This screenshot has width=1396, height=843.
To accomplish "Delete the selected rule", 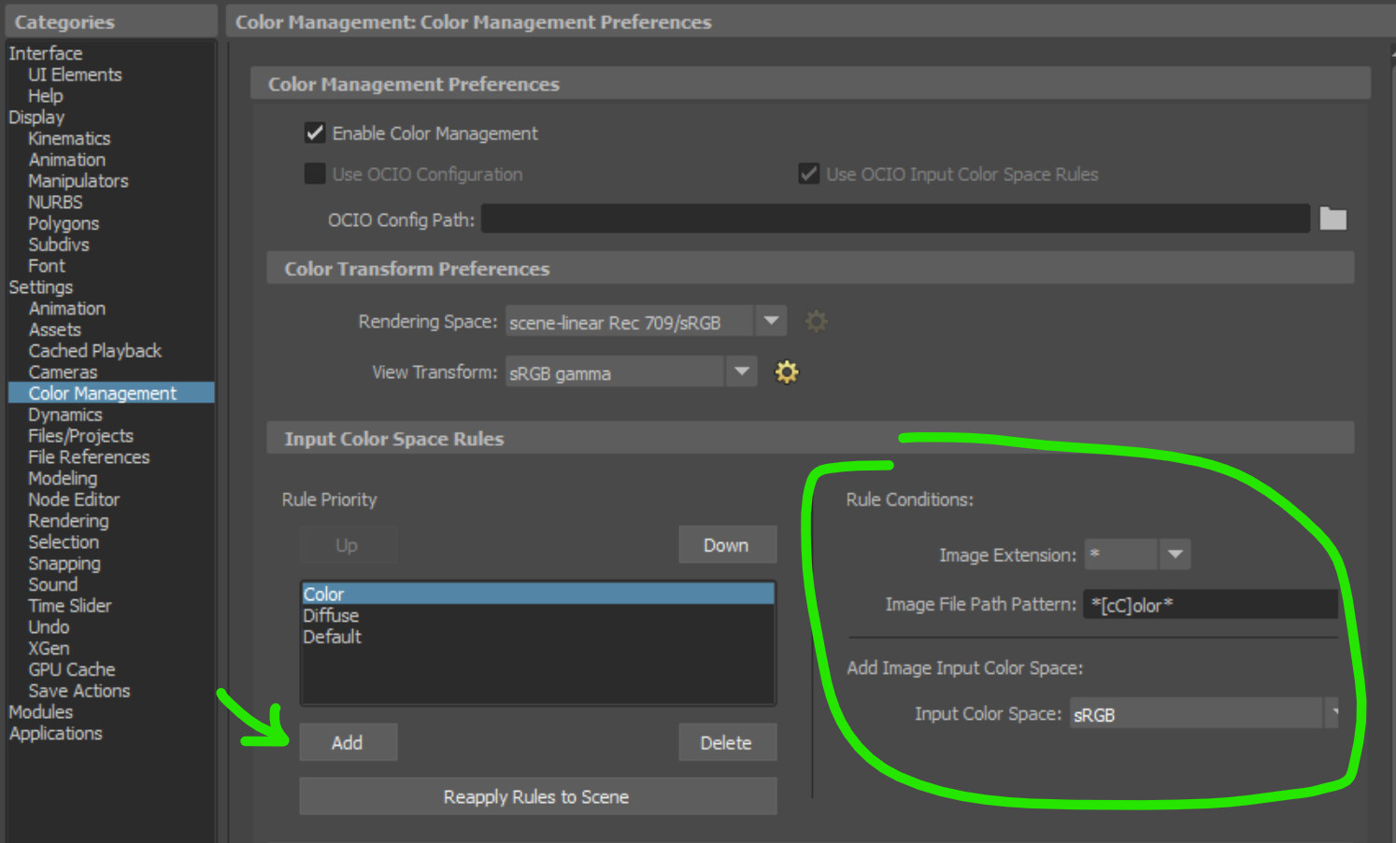I will [x=727, y=741].
